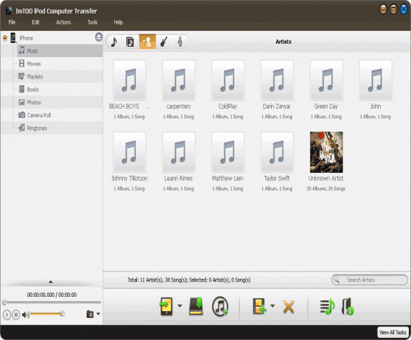Click the export to iTunes icon

(x=220, y=306)
